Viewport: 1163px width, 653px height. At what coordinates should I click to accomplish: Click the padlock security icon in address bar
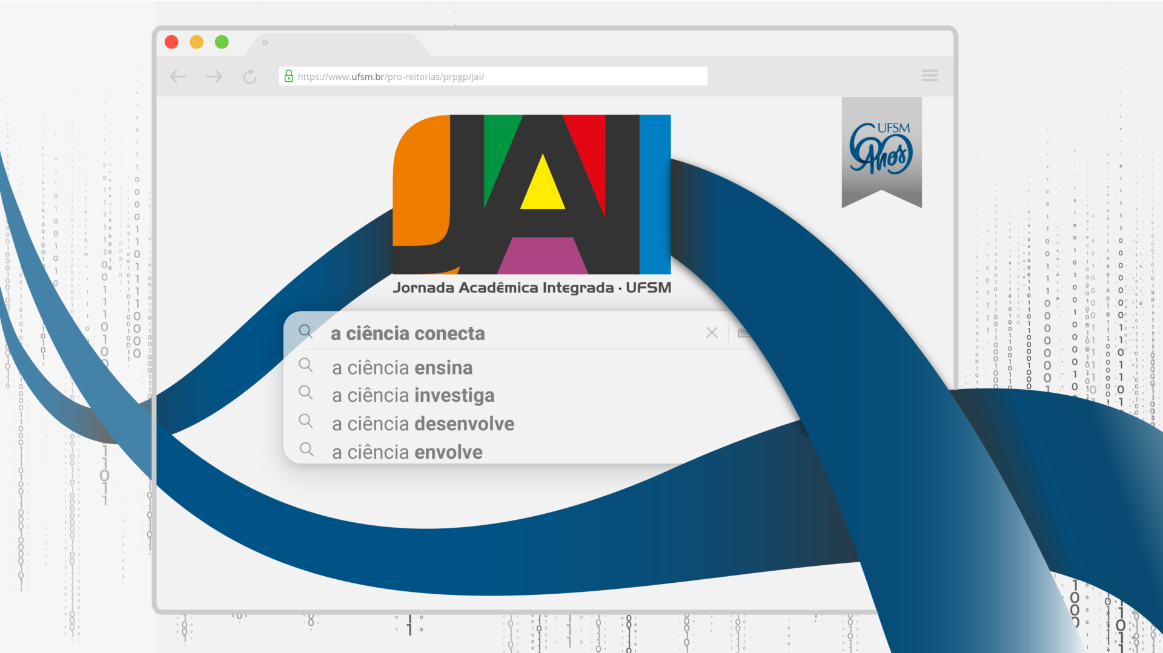point(289,76)
